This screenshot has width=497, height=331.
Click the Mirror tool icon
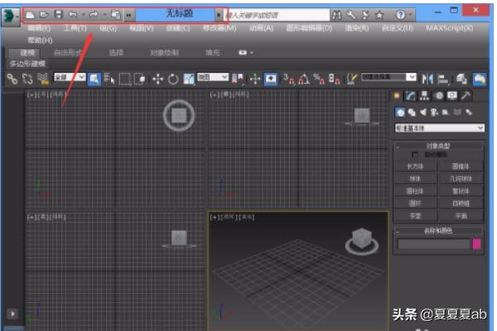pyautogui.click(x=427, y=79)
